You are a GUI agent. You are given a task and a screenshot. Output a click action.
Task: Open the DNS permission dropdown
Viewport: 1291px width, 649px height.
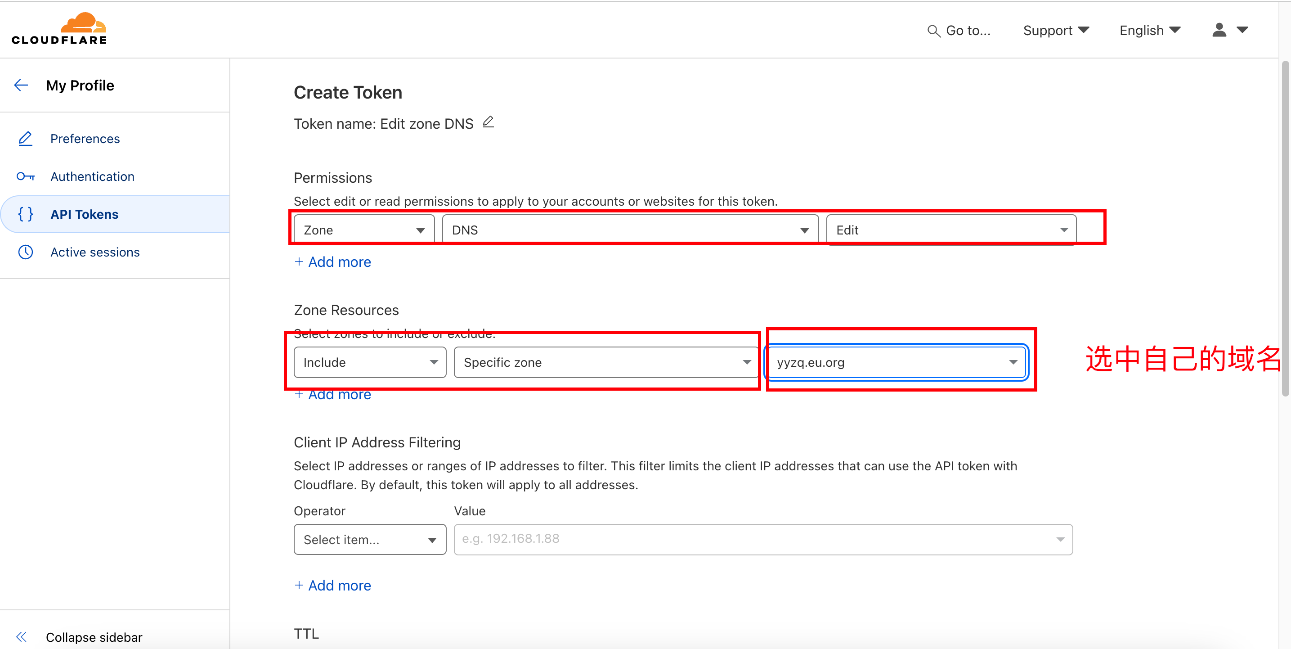[630, 230]
